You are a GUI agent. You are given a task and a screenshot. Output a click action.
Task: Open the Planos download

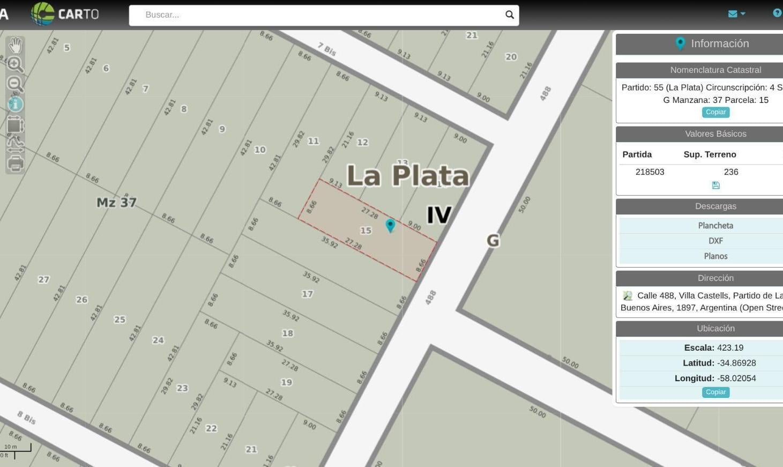coord(715,256)
